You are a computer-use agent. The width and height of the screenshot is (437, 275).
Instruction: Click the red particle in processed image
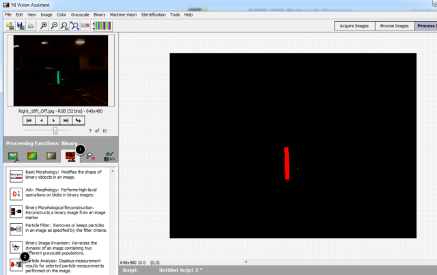(x=287, y=164)
